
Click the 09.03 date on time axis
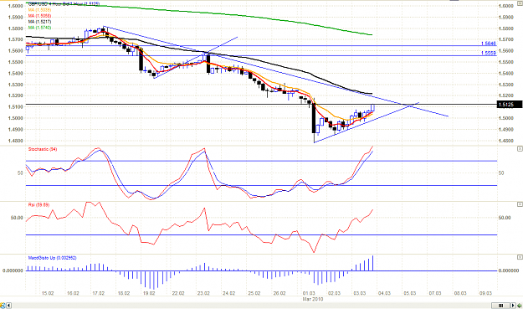coord(485,293)
